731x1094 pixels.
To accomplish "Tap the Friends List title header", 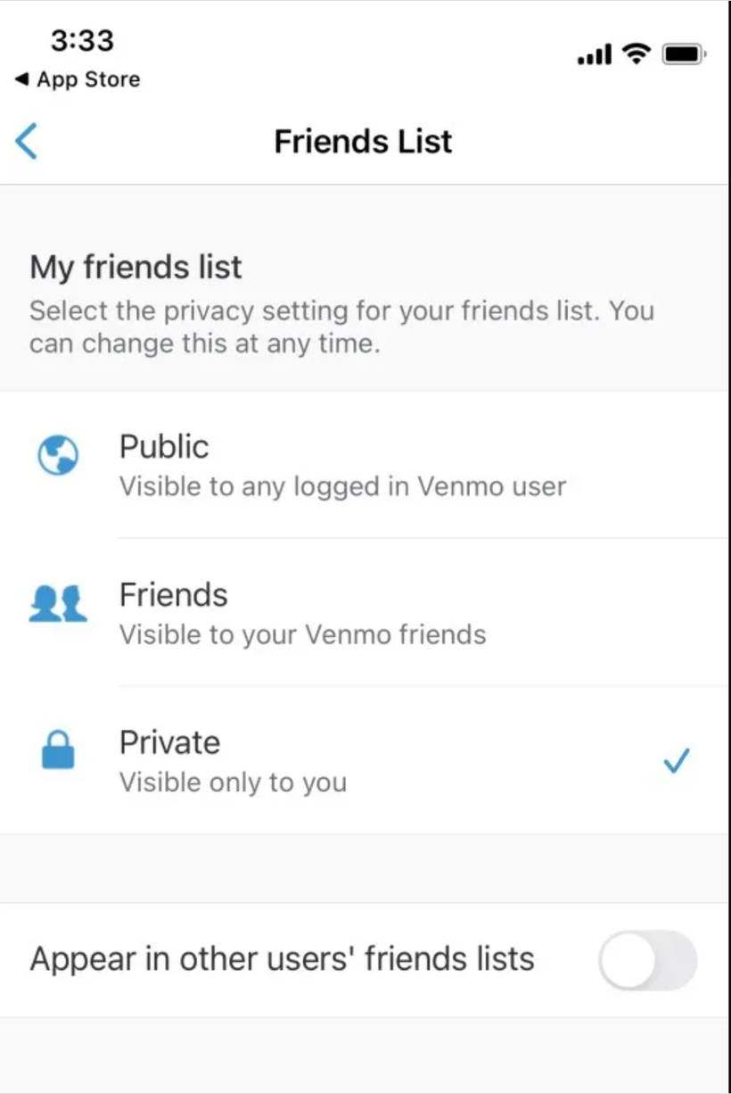I will pyautogui.click(x=364, y=141).
